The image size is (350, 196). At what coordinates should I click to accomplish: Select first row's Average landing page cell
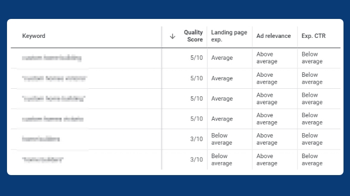click(222, 58)
